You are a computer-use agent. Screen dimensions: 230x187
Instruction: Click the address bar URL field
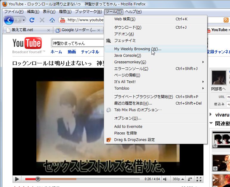pos(85,20)
